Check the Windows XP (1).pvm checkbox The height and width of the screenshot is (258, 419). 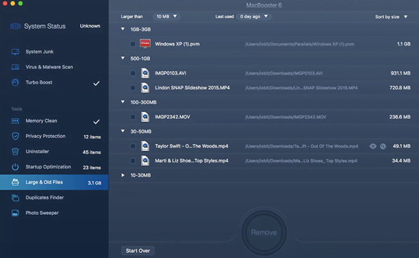tap(133, 44)
